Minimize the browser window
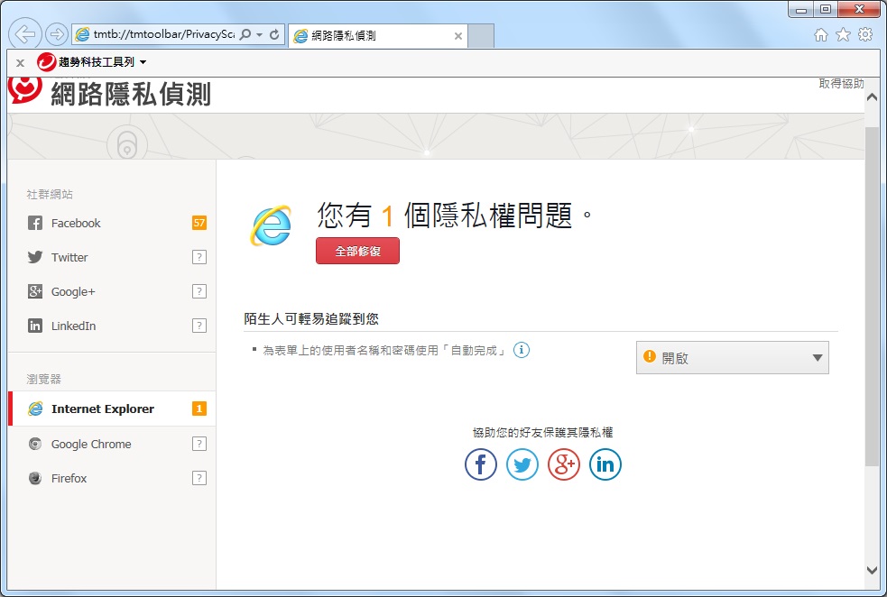The height and width of the screenshot is (597, 887). click(801, 9)
